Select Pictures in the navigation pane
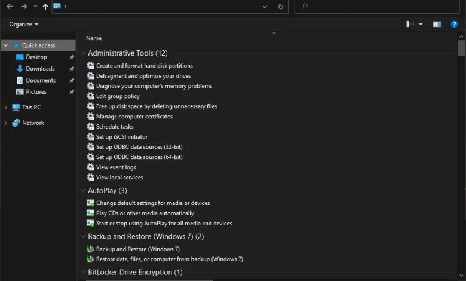 [36, 91]
